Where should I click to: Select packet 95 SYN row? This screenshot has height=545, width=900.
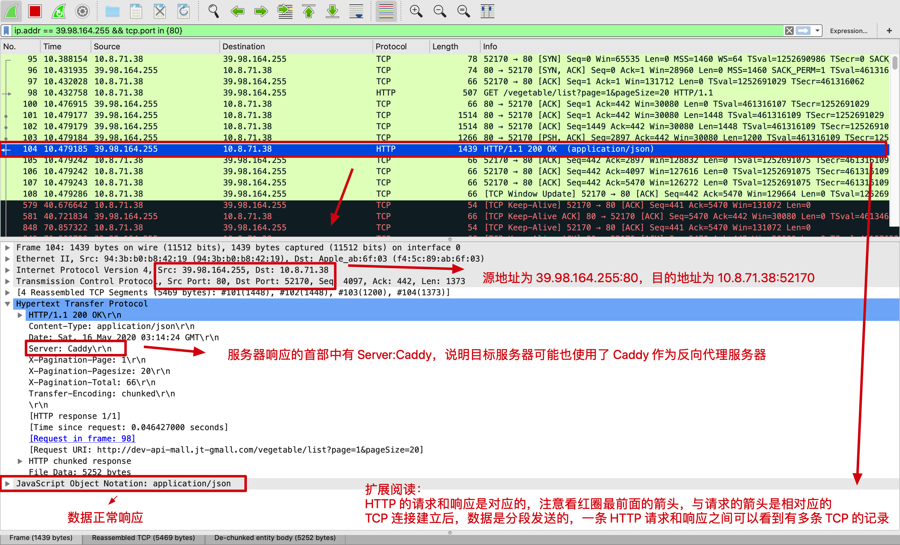coord(445,59)
